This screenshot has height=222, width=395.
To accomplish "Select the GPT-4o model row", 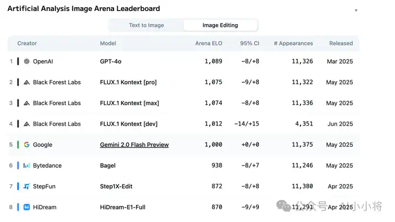I will tap(184, 61).
